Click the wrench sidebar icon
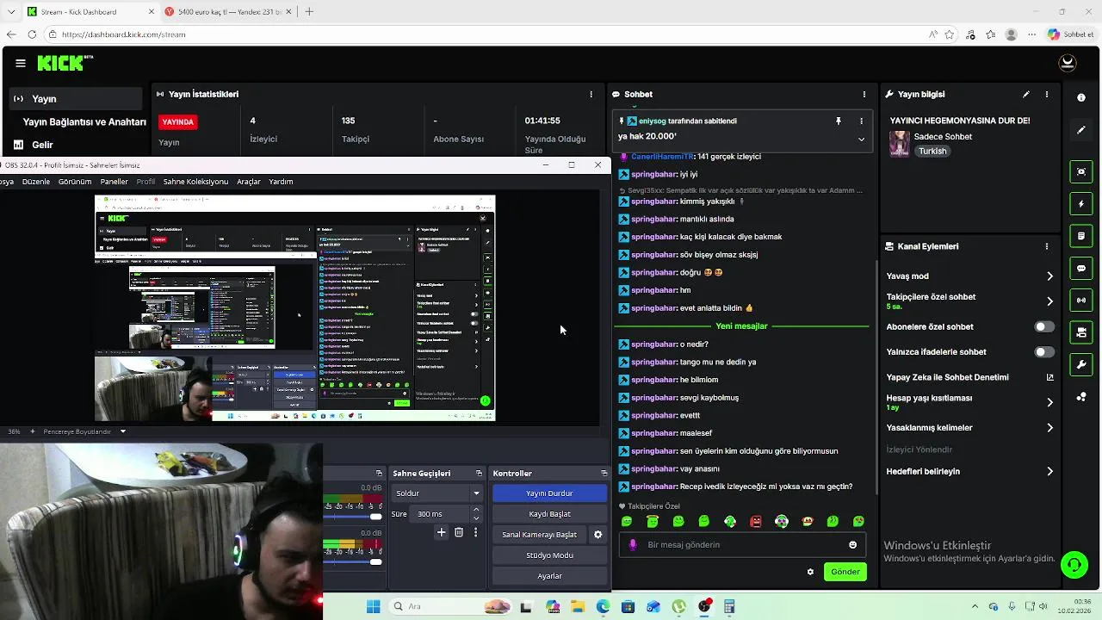 pos(1081,364)
